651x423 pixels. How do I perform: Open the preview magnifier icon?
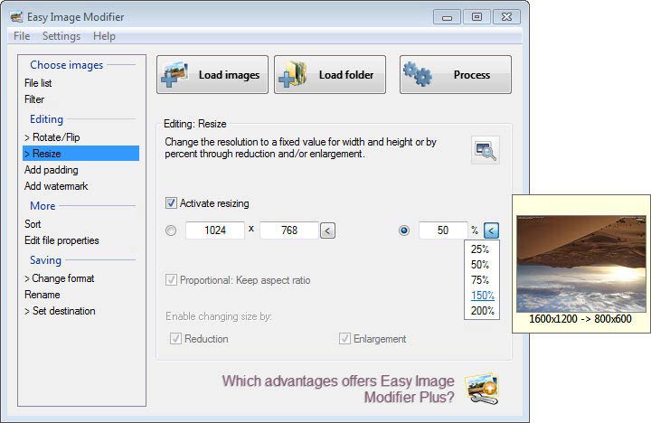pos(485,150)
